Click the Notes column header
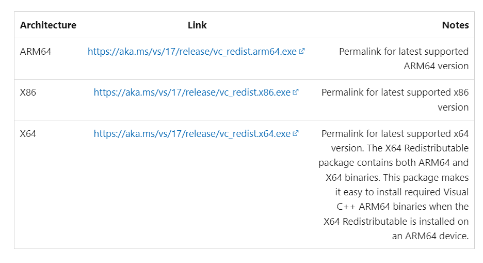The width and height of the screenshot is (483, 263). pos(455,25)
